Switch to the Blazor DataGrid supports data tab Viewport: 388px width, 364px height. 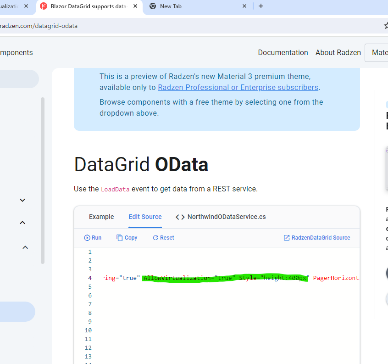coord(89,6)
